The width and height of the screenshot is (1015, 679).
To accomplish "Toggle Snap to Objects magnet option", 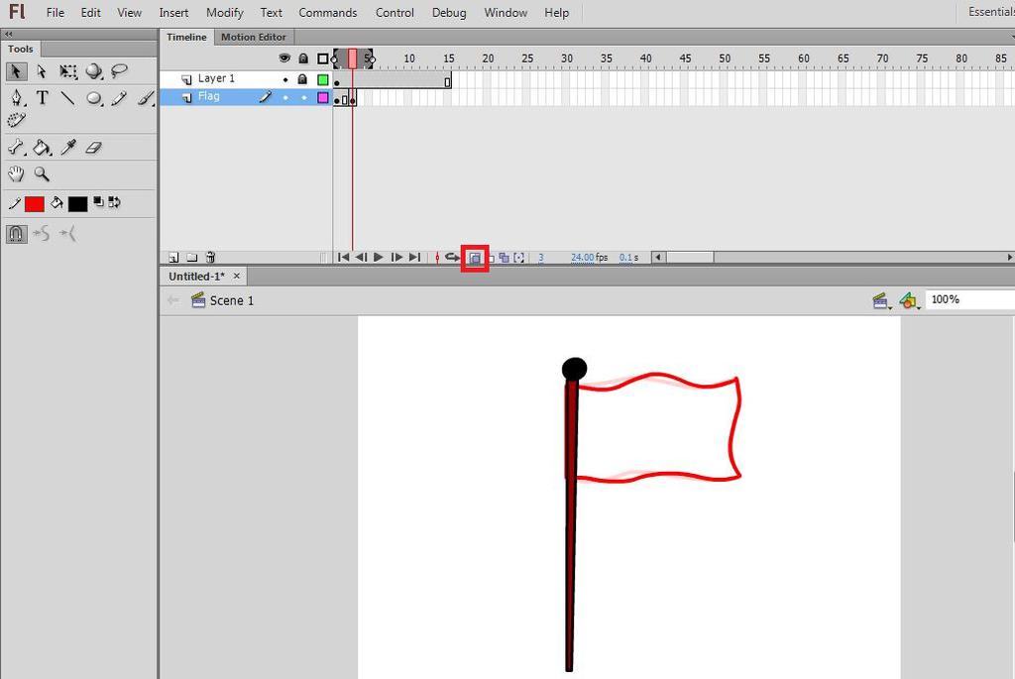I will pyautogui.click(x=16, y=233).
